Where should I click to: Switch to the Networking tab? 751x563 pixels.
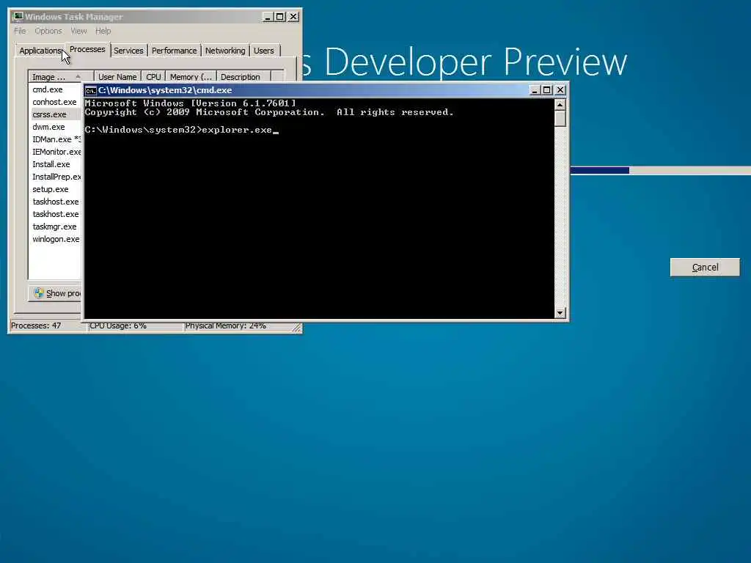pos(225,51)
